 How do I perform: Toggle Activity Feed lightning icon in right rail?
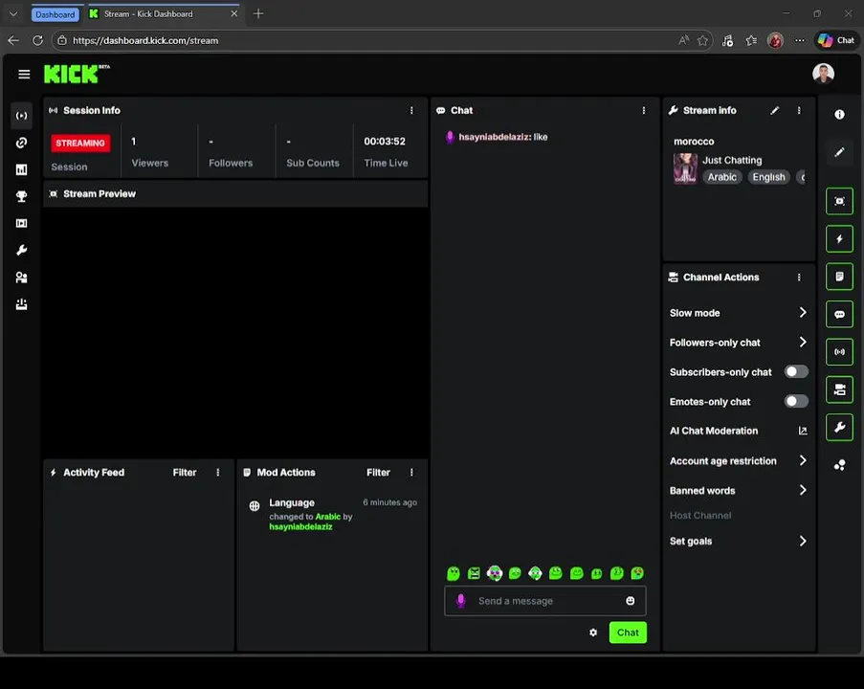click(839, 238)
